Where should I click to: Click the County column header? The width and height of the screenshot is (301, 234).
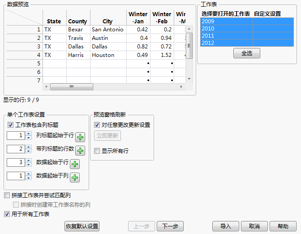tap(78, 17)
